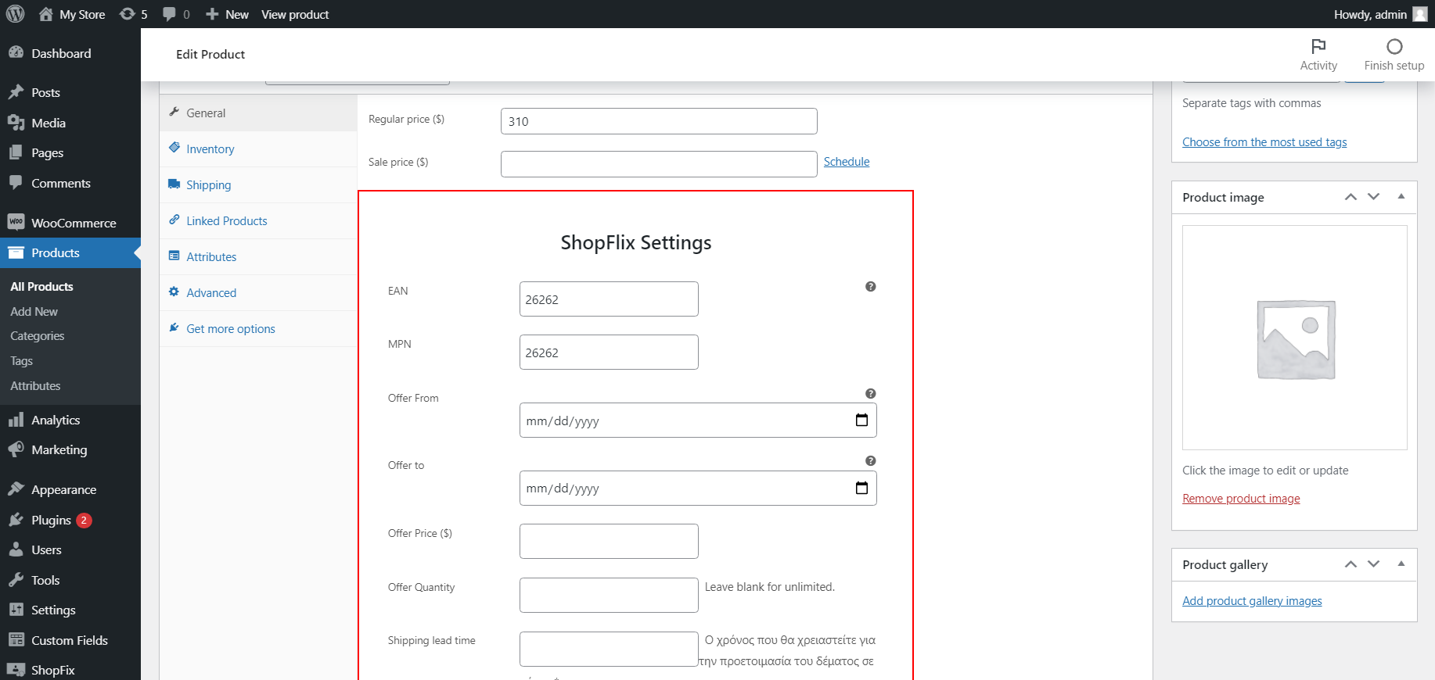Switch to the Attributes product tab
Viewport: 1435px width, 680px height.
coord(258,257)
